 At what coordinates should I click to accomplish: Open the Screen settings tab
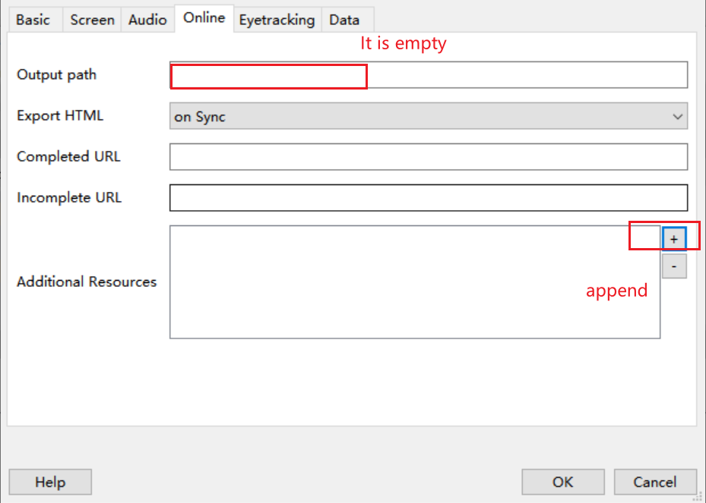(x=92, y=20)
